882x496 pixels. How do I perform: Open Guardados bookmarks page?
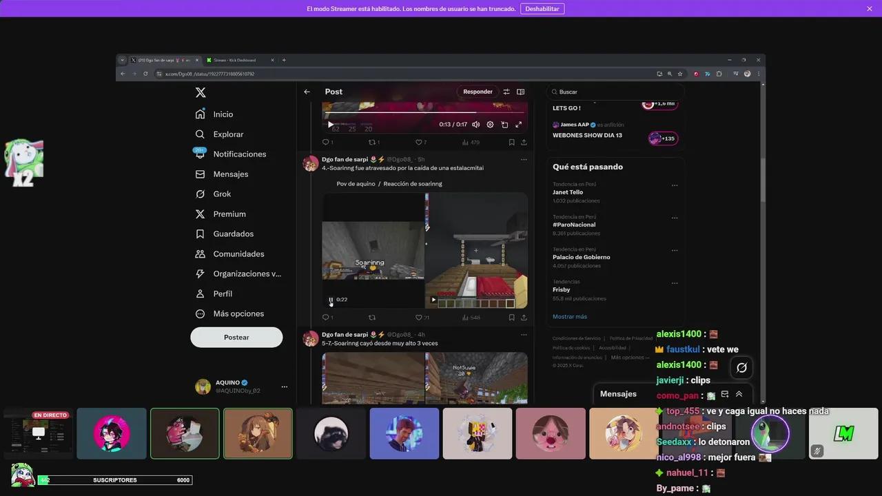point(225,234)
